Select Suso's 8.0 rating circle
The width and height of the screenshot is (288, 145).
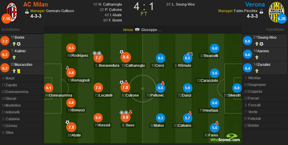click(x=125, y=117)
